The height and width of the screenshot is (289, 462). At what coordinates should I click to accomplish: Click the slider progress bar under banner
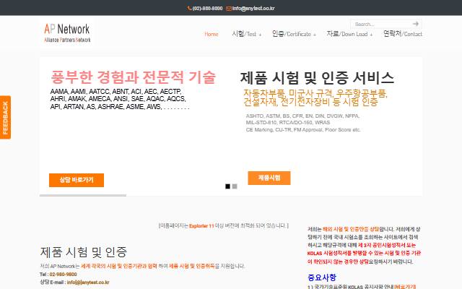point(83,195)
